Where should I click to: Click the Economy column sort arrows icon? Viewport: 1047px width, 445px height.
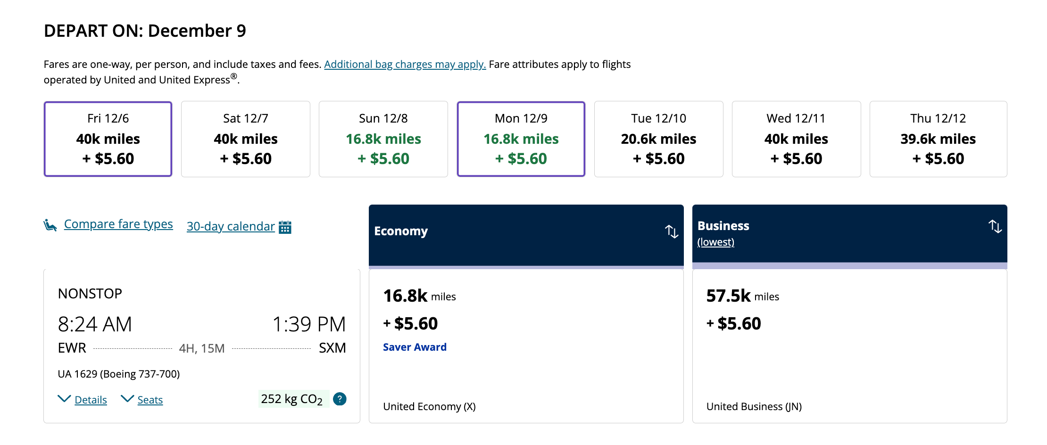pyautogui.click(x=672, y=231)
